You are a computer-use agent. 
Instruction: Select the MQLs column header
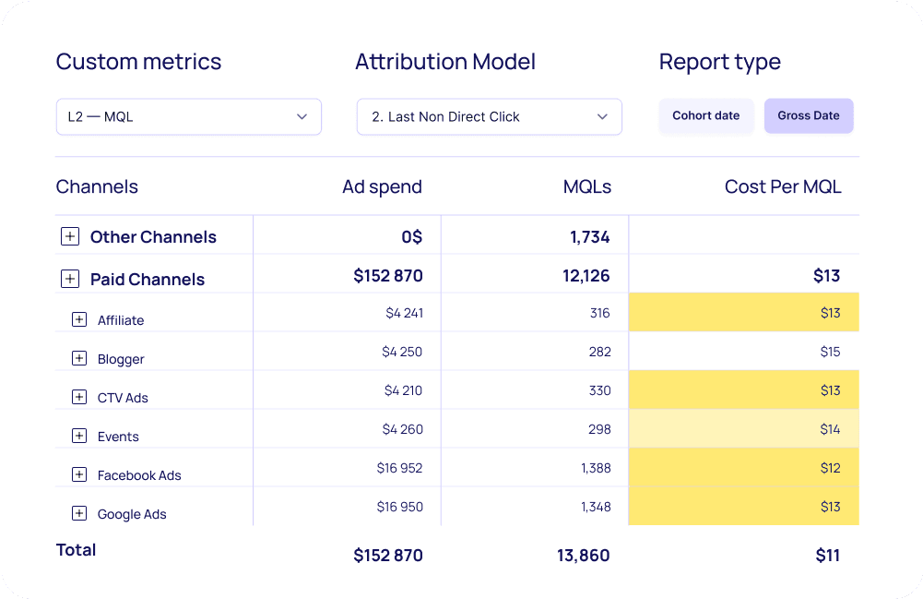(x=586, y=186)
